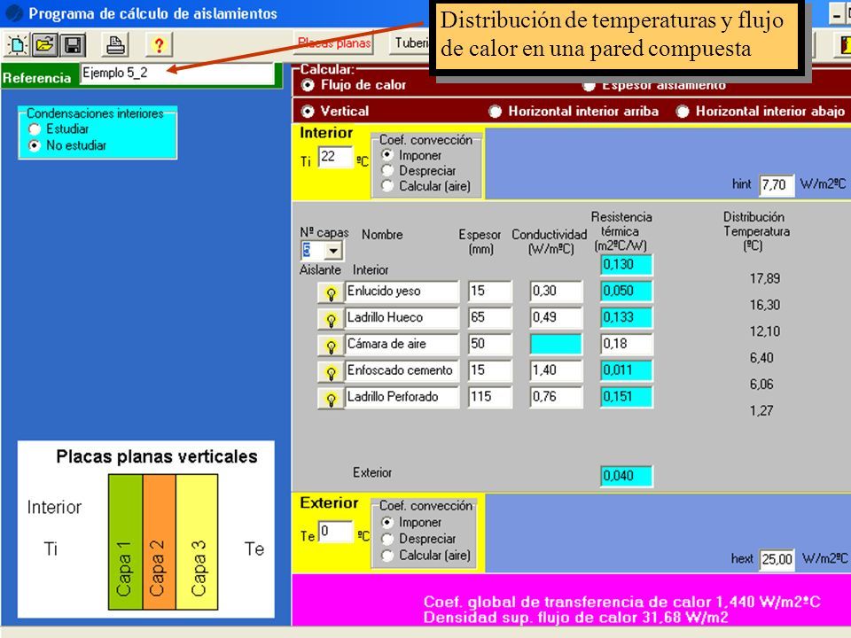Select the Vertical orientation option
Viewport: 851px width, 638px height.
(x=308, y=112)
